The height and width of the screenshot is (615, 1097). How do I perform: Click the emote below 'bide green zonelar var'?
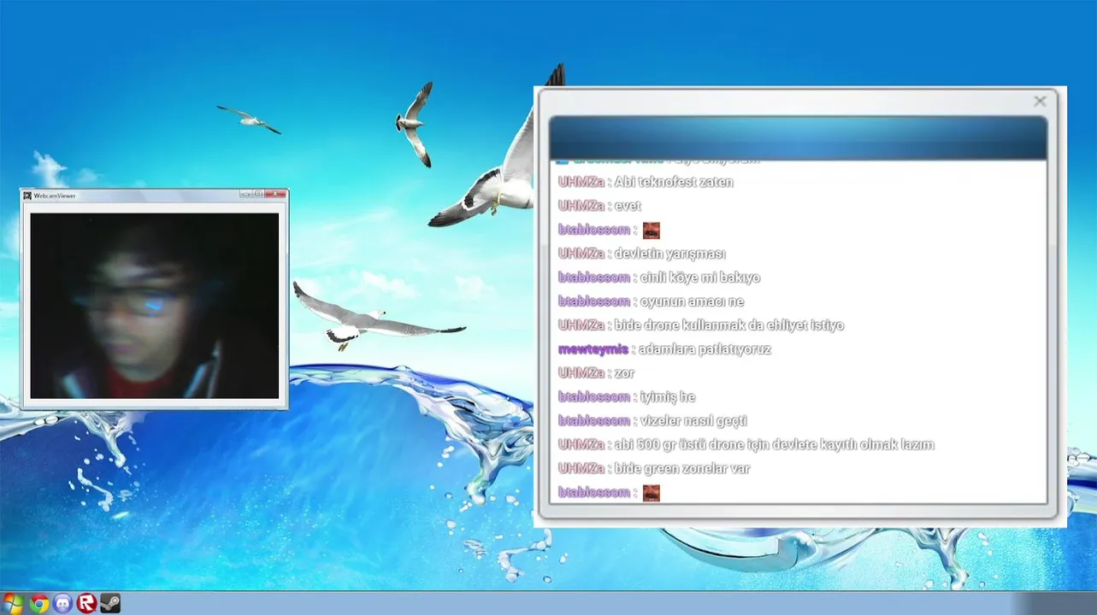652,493
